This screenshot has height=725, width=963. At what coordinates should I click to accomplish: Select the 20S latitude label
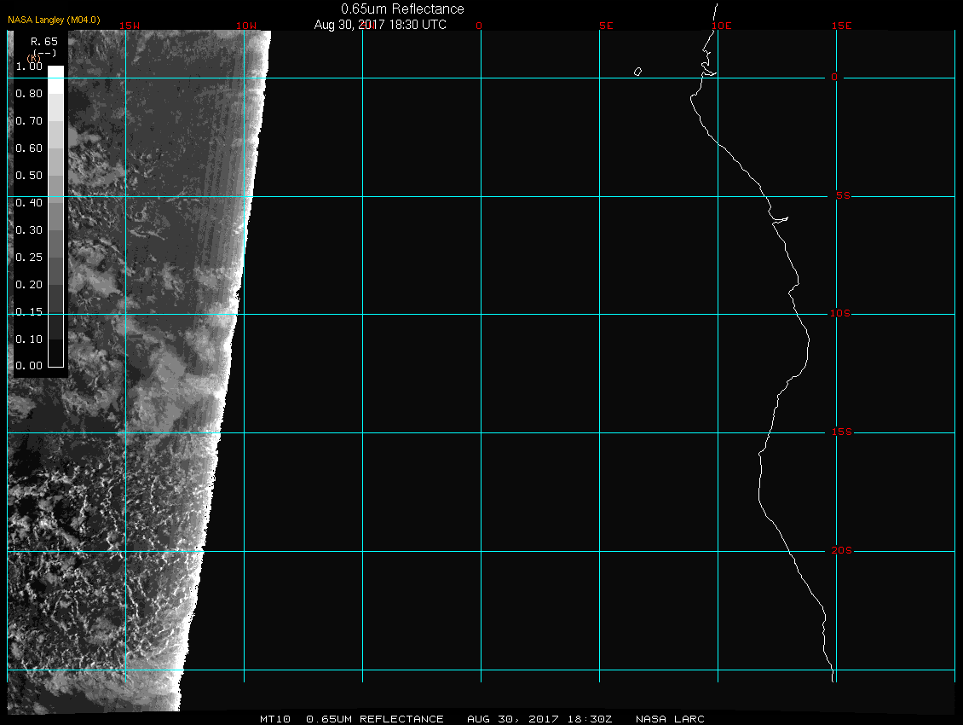(841, 550)
